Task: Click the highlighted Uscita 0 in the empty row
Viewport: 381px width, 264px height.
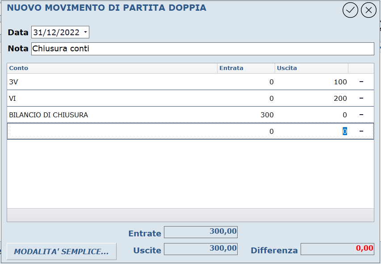Action: 344,131
